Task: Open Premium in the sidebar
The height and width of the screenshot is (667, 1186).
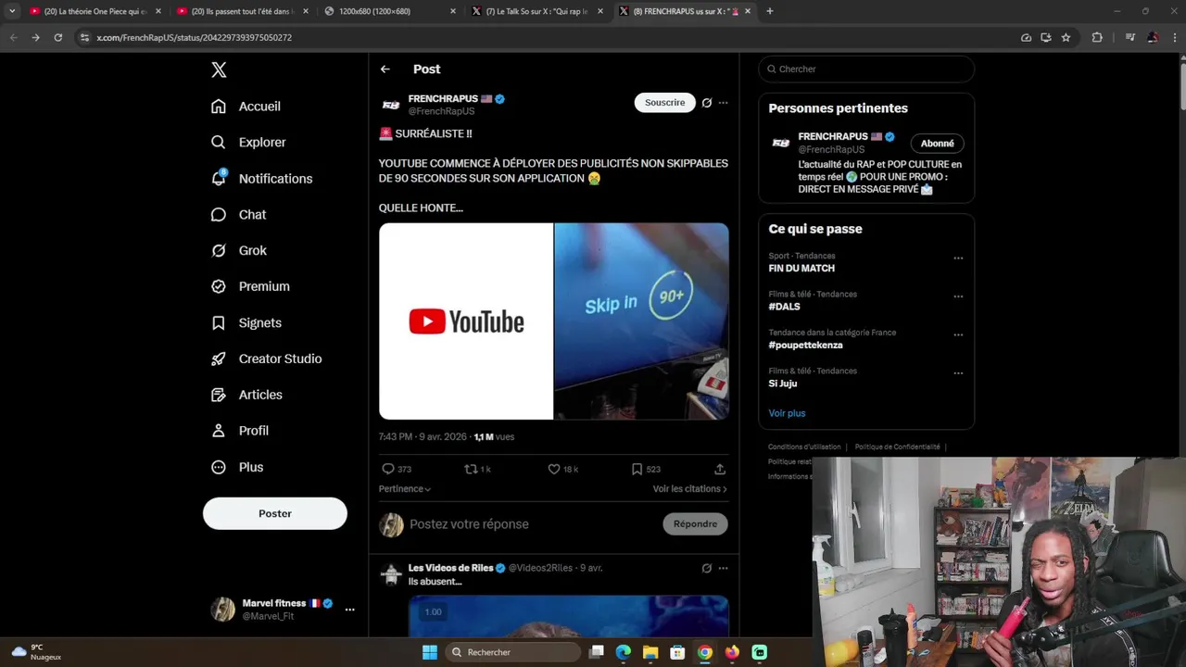Action: point(250,287)
